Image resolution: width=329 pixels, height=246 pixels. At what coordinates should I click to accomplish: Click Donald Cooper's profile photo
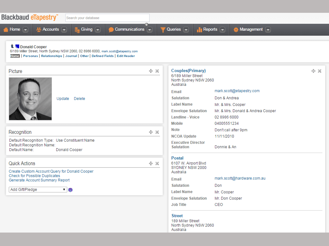(x=30, y=99)
